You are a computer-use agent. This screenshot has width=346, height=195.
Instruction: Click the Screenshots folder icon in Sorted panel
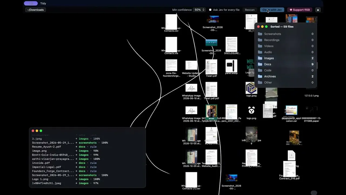coord(260,34)
